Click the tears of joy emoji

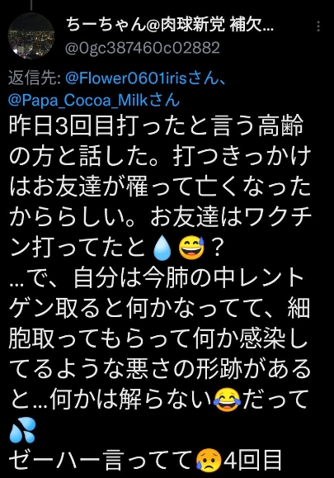click(x=227, y=400)
